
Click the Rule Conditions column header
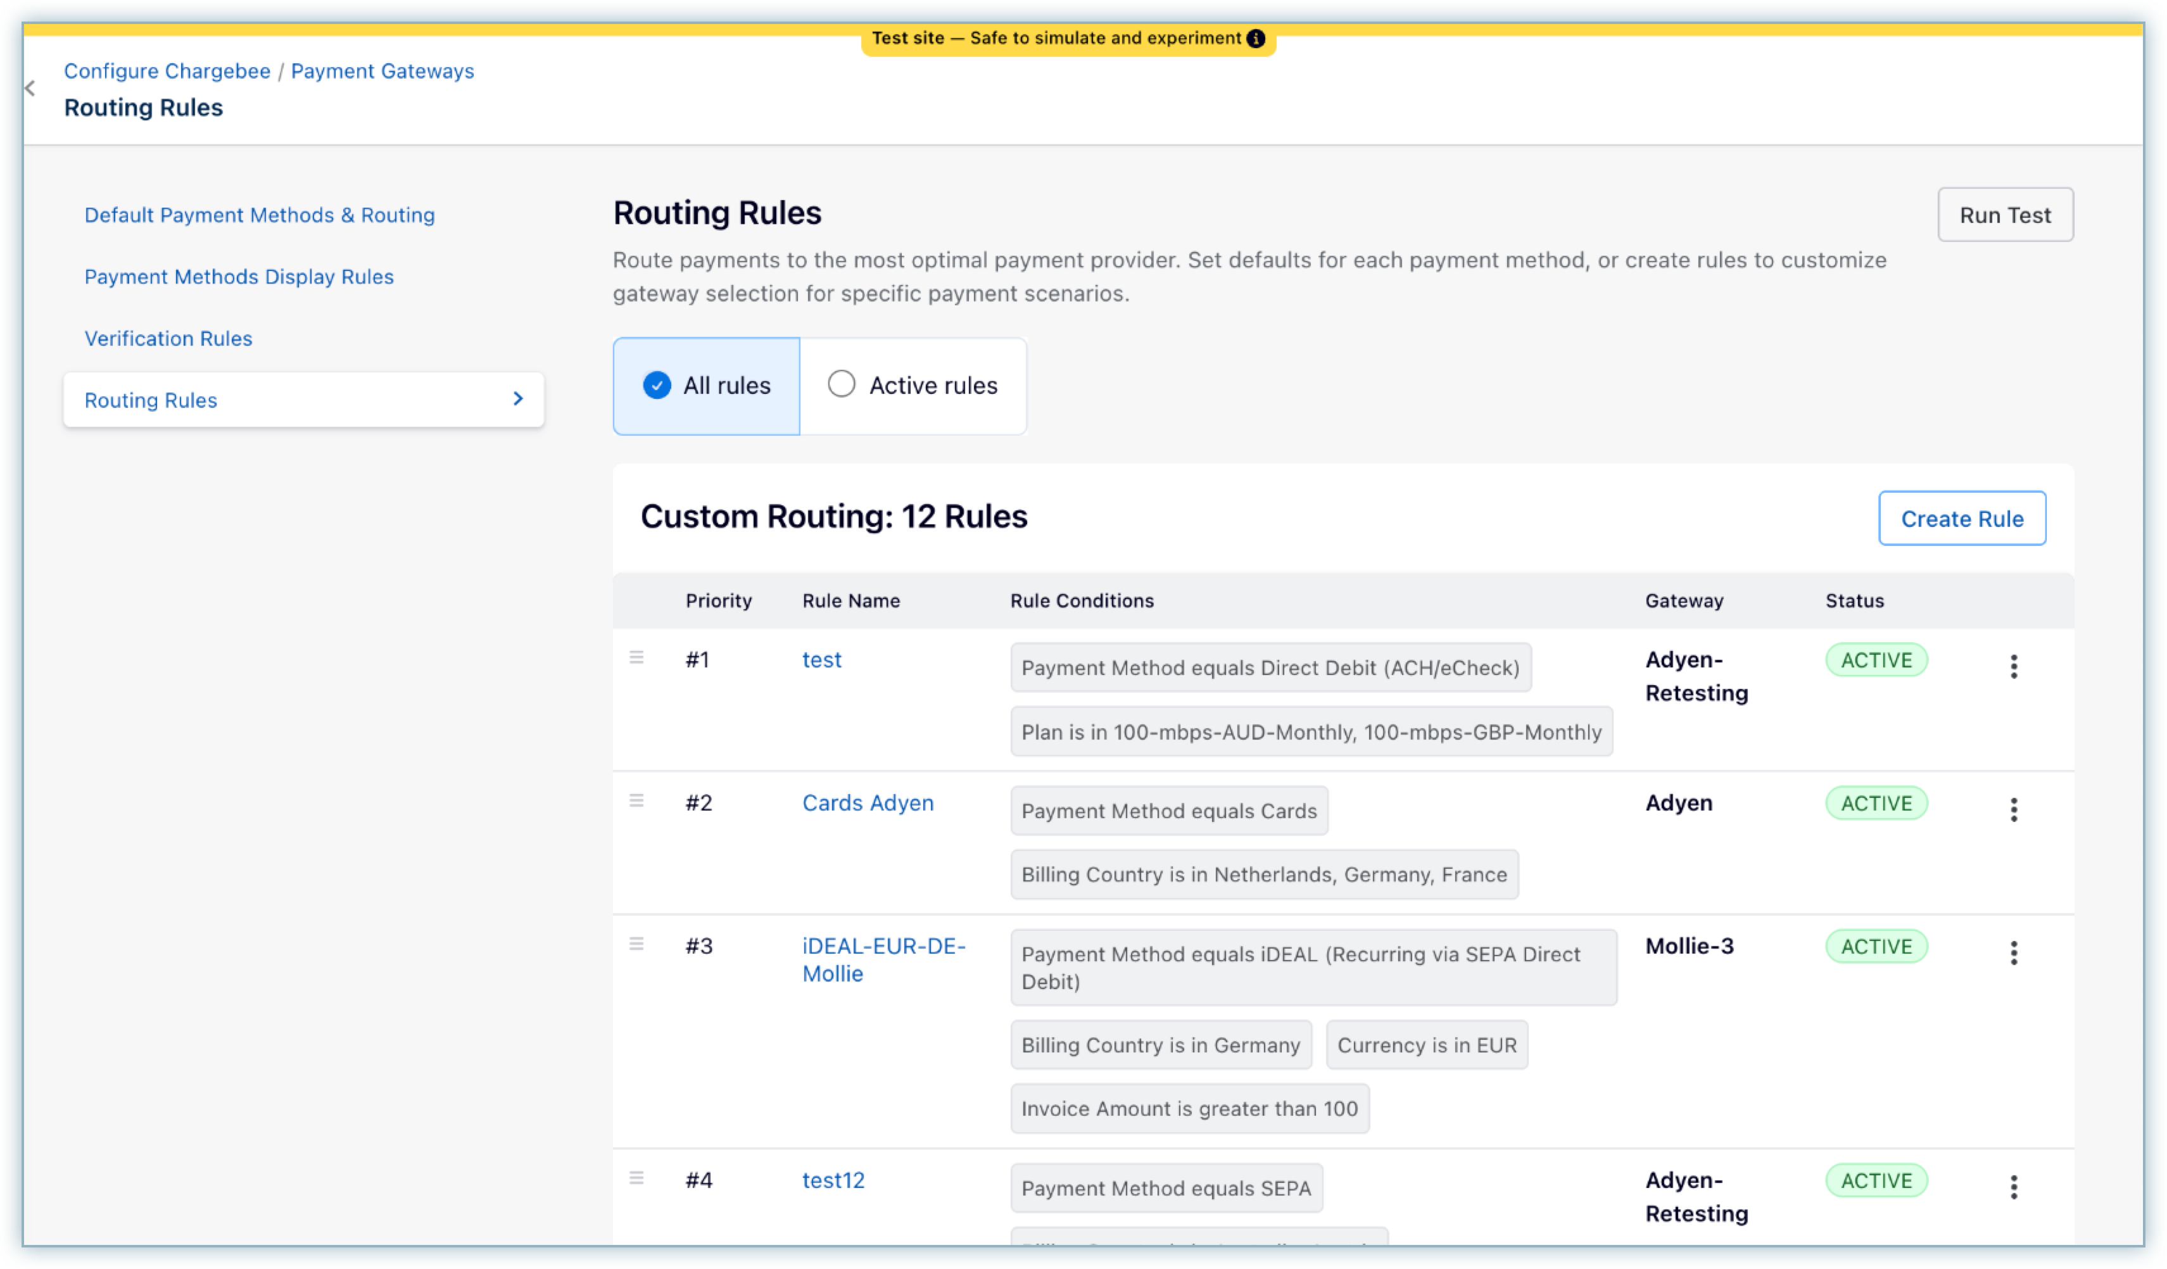[1082, 601]
